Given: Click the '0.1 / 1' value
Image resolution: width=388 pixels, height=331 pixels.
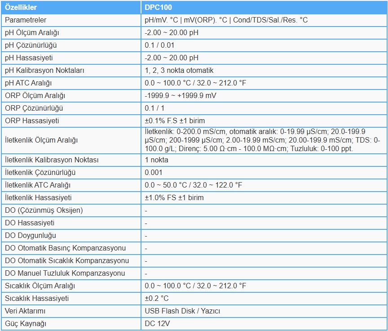Looking at the screenshot, I should pos(154,108).
